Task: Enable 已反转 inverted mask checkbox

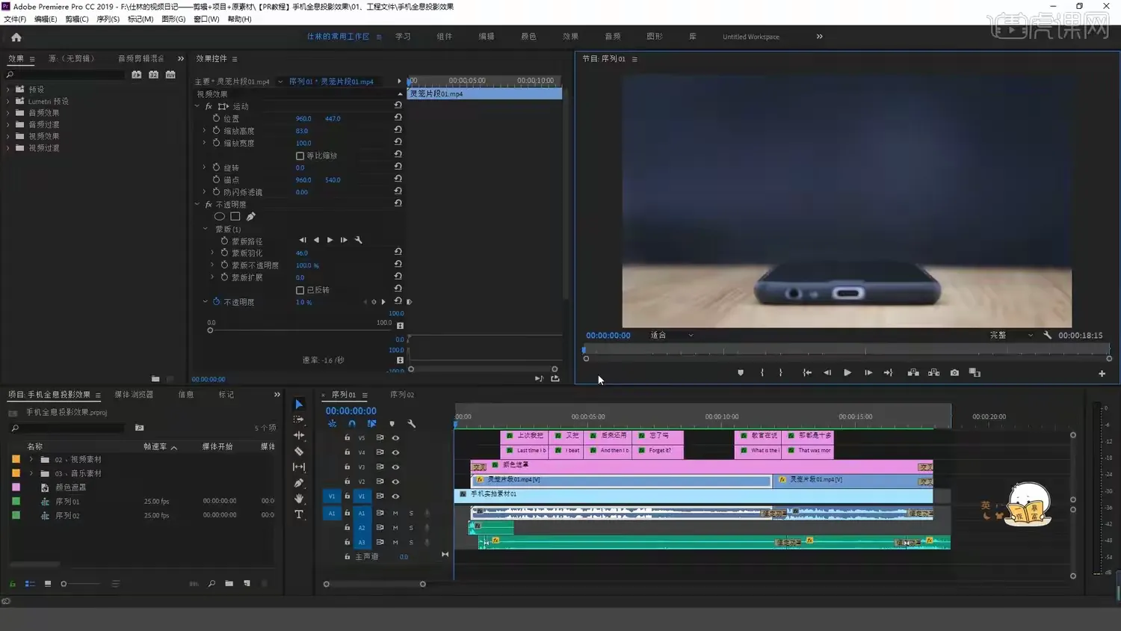Action: [x=300, y=290]
